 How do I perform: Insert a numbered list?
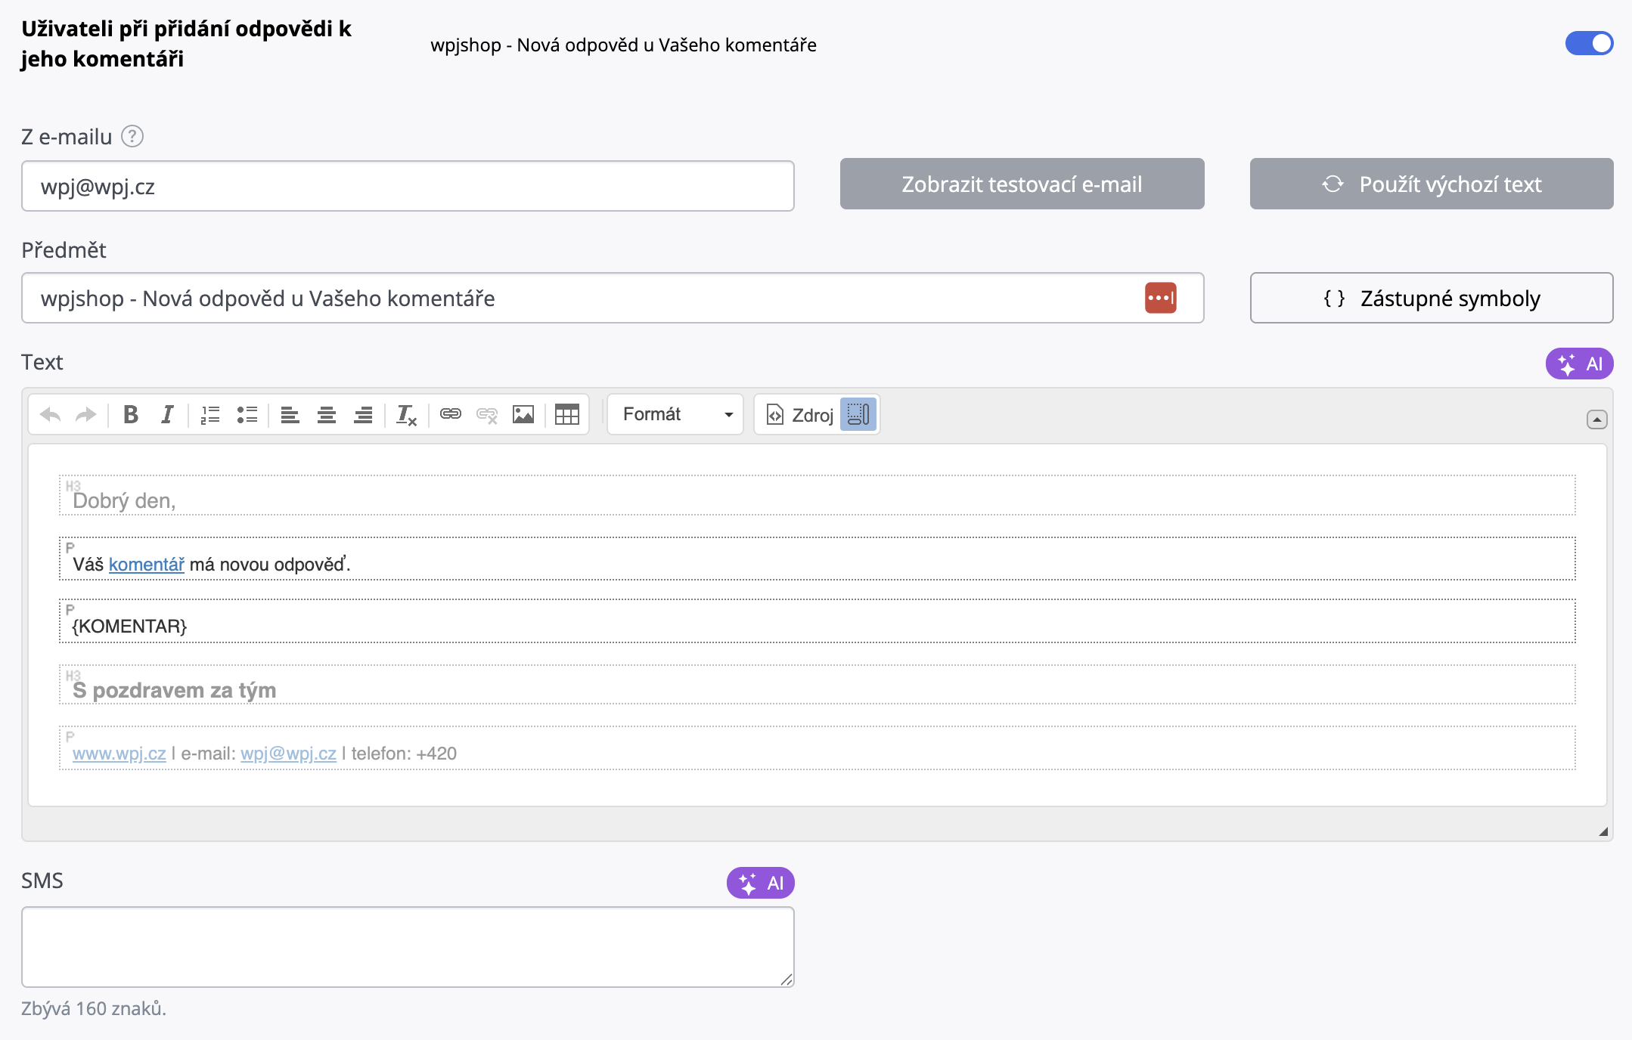[210, 414]
